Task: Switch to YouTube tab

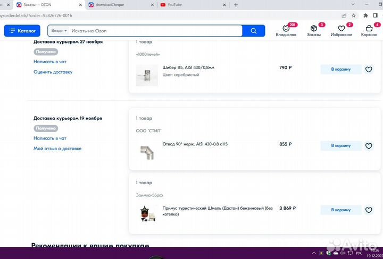Action: (190, 5)
